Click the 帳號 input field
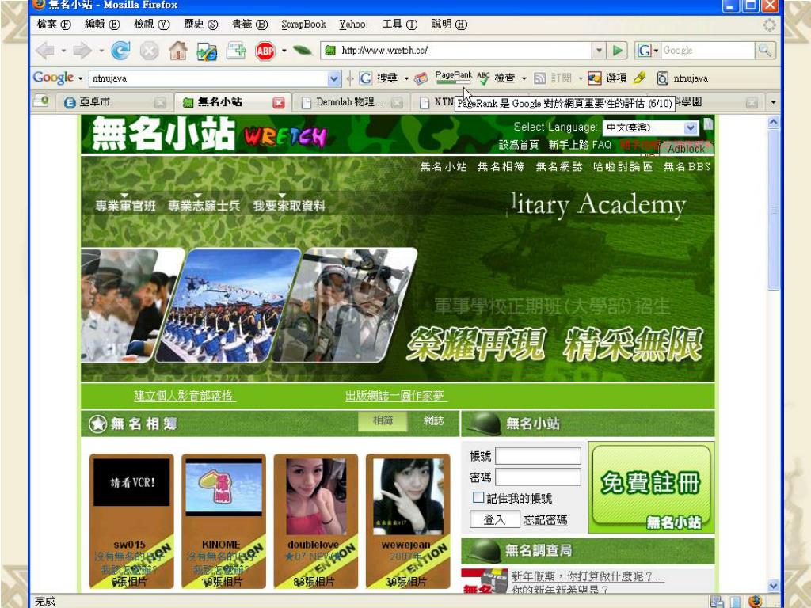This screenshot has width=811, height=608. click(538, 456)
